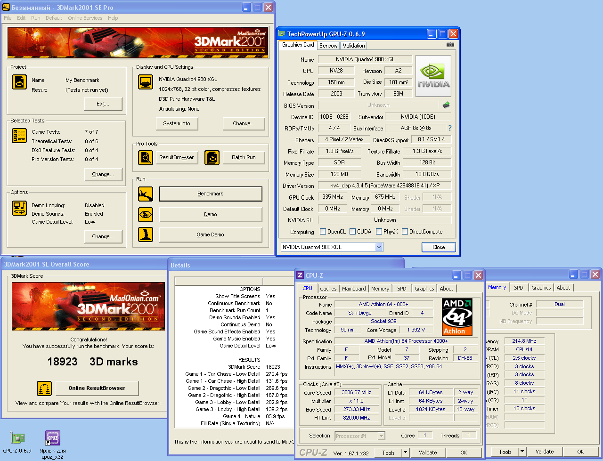Viewport: 603px width, 461px height.
Task: Click the 3DMark2001 banner in the main window
Action: (x=138, y=43)
